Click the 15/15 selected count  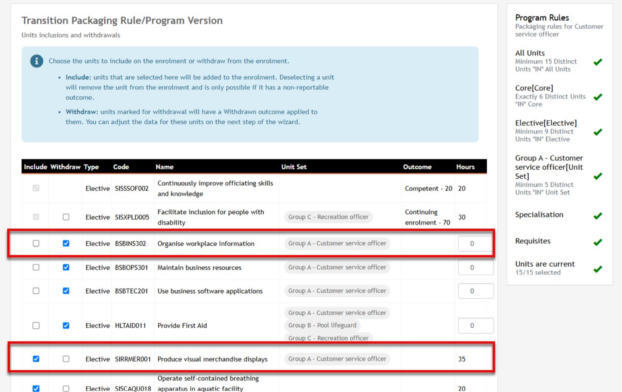(538, 272)
